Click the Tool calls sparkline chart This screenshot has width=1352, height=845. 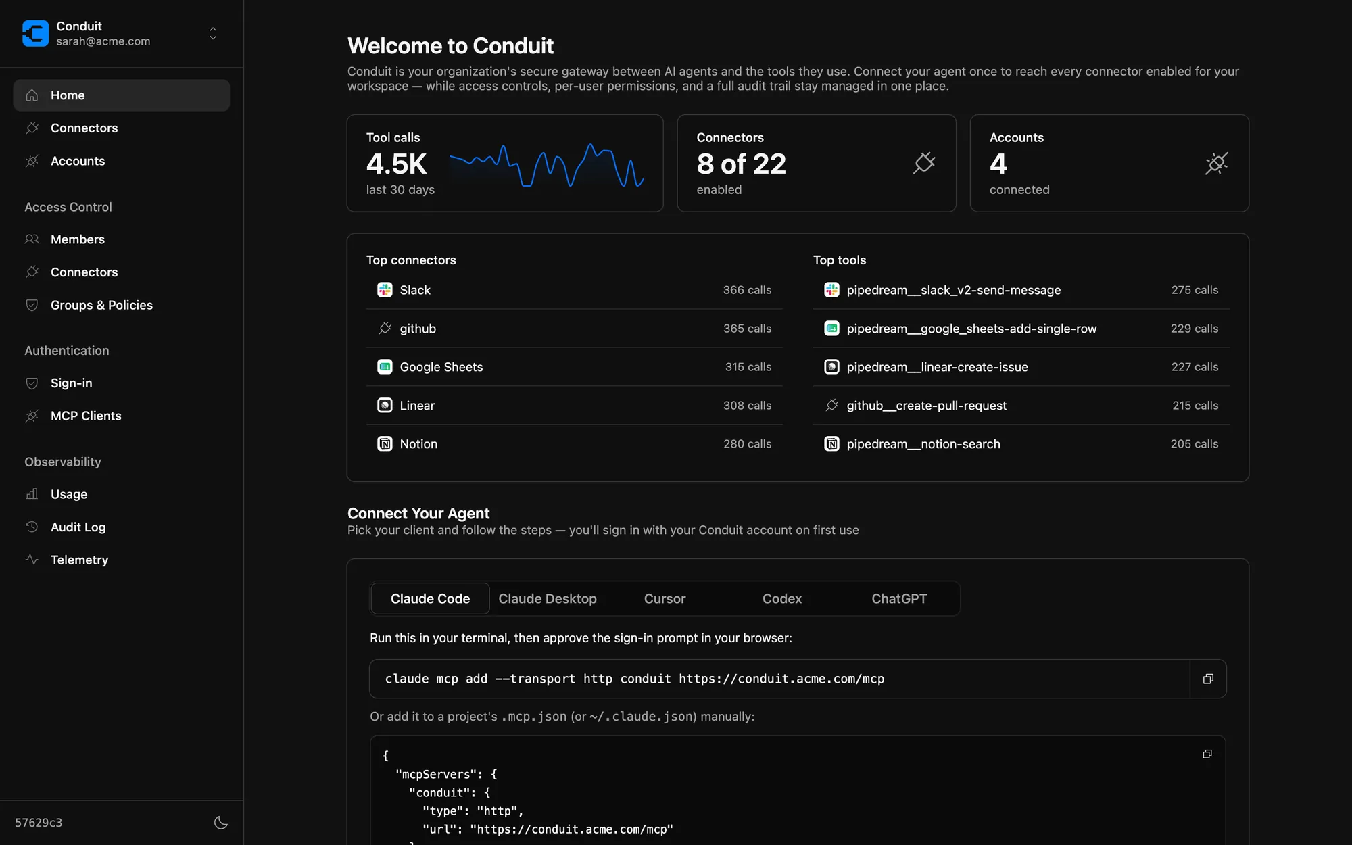pyautogui.click(x=547, y=165)
